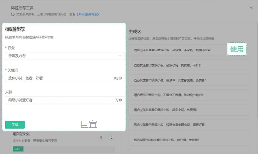The width and height of the screenshot is (258, 154).
Task: Select title starting 适合wifi的你都在看
Action: point(189,140)
